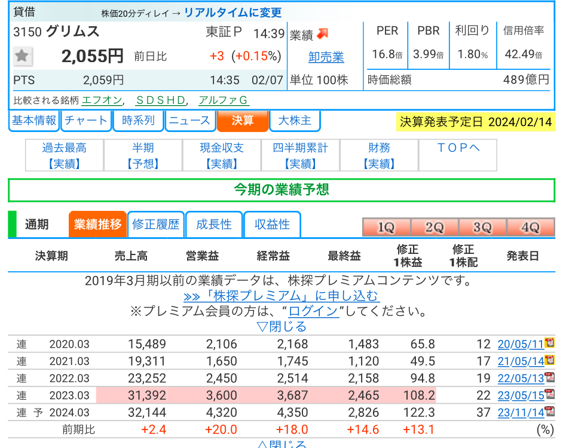Open the 時系列 tab
The width and height of the screenshot is (563, 448).
click(138, 121)
